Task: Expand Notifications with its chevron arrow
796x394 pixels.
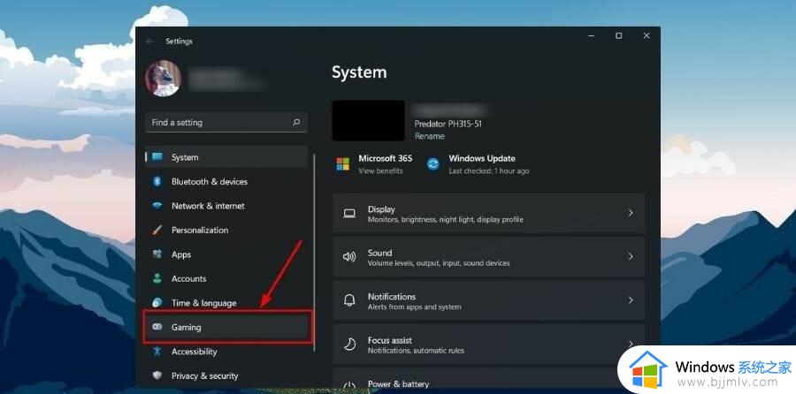Action: point(631,300)
